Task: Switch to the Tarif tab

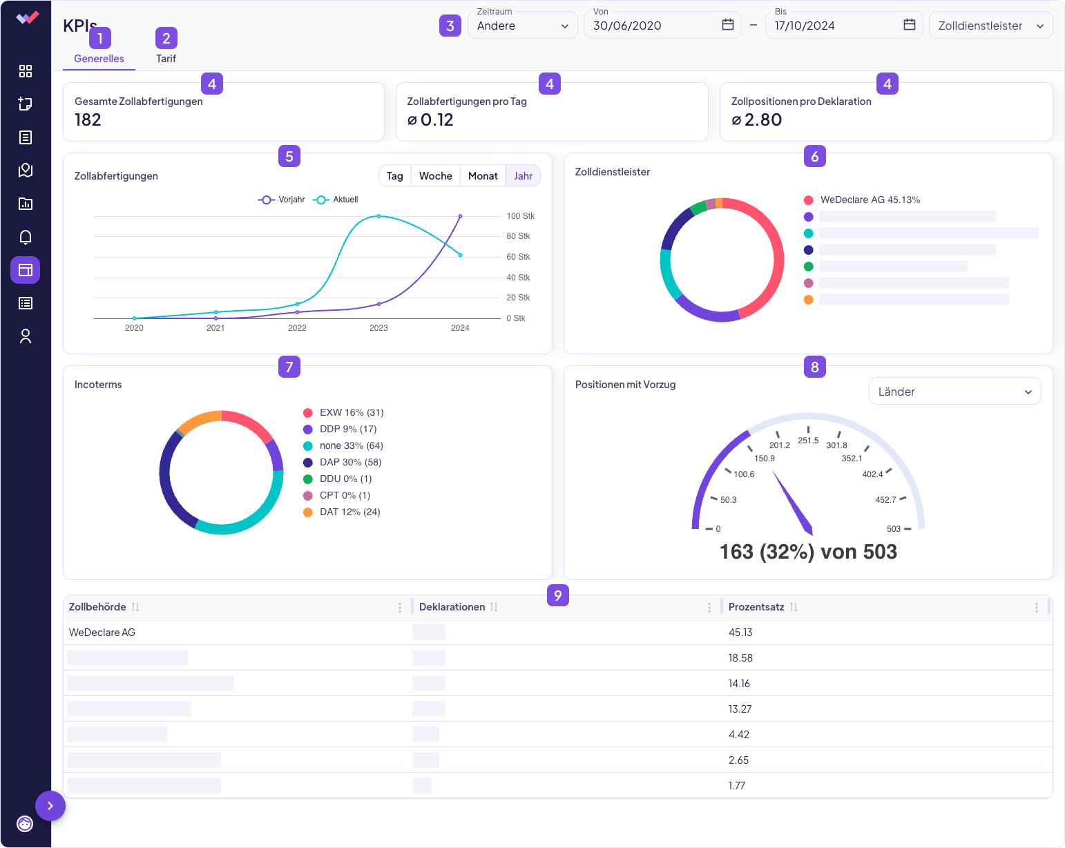Action: 166,59
